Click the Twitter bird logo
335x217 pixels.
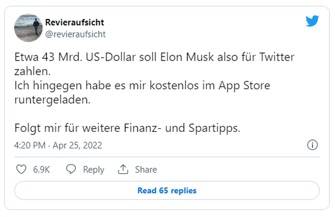point(312,21)
